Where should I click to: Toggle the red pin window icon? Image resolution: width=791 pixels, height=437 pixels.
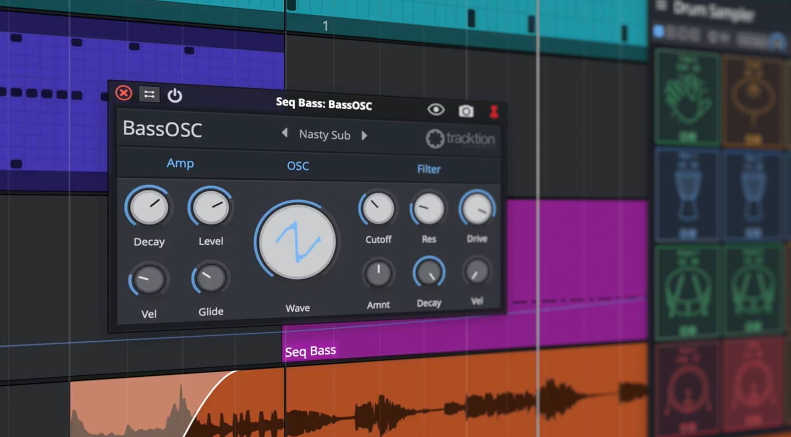pos(494,112)
